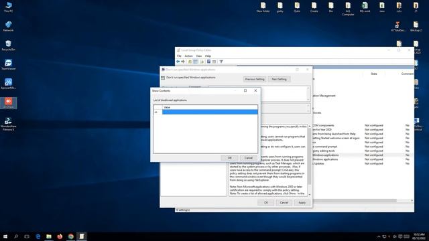
Task: Select the Wondershare Filmora desktop icon
Action: pos(8,124)
